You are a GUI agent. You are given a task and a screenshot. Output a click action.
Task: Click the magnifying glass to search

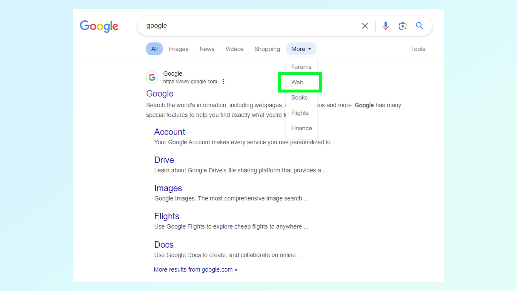click(x=420, y=26)
